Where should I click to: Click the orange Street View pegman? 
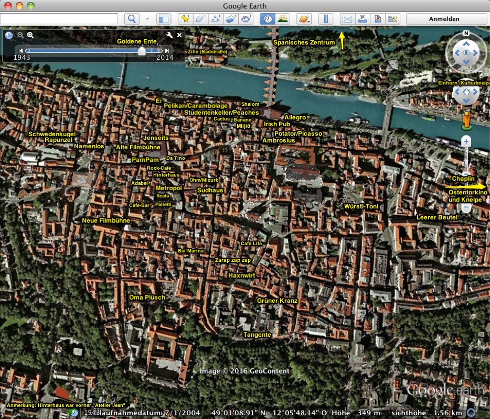pos(466,120)
